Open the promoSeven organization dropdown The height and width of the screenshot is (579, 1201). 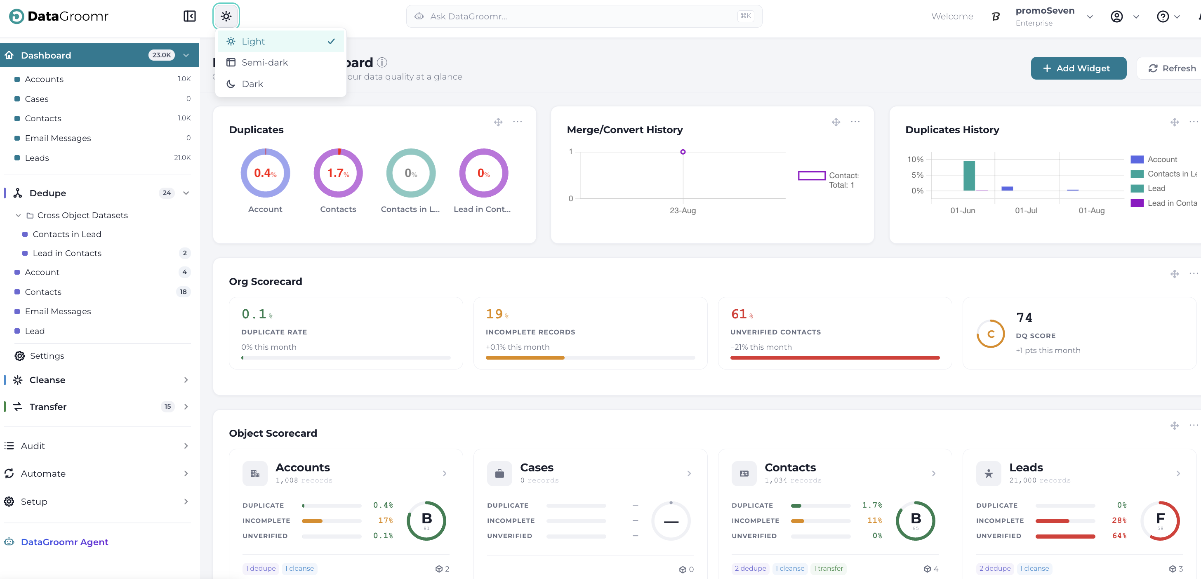(x=1090, y=17)
